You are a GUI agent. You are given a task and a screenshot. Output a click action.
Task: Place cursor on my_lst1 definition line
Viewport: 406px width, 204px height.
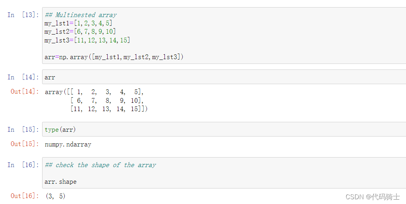pos(78,23)
